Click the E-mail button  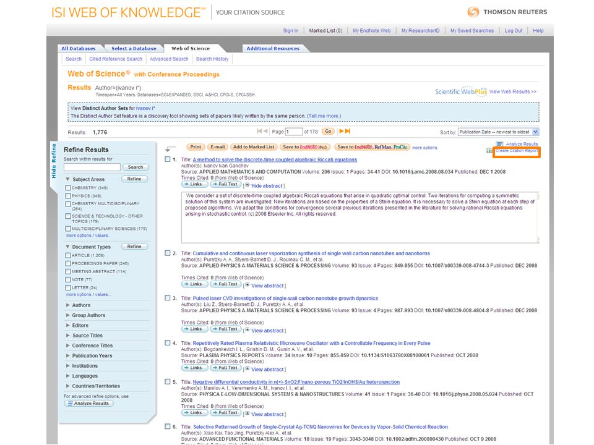click(x=217, y=147)
